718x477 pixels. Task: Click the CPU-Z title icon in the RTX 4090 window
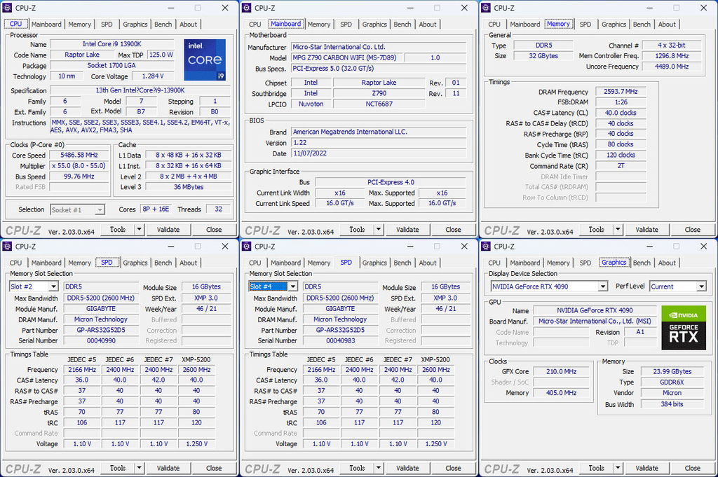(x=486, y=247)
